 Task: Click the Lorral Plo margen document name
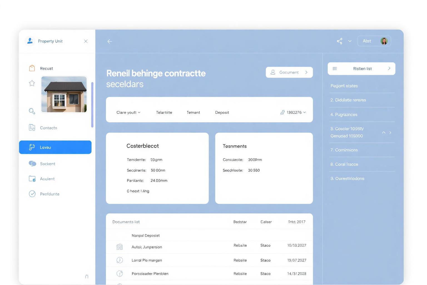(147, 260)
